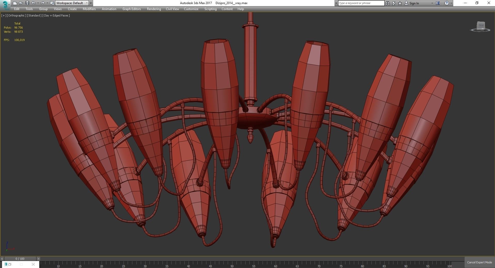Image resolution: width=495 pixels, height=268 pixels.
Task: Open the Tools menu
Action: (29, 9)
